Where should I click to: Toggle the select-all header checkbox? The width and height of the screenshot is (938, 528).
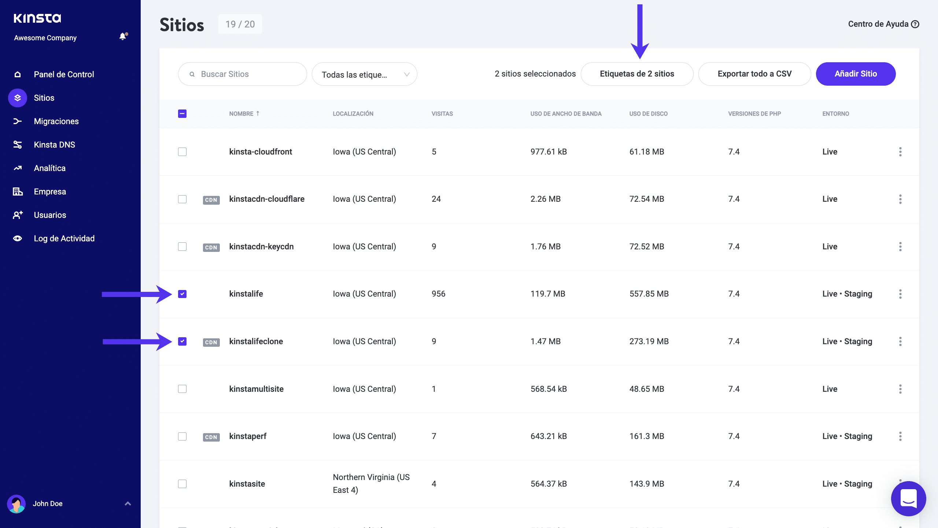tap(182, 114)
